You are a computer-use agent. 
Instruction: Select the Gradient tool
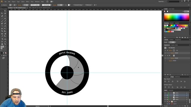pos(5,34)
